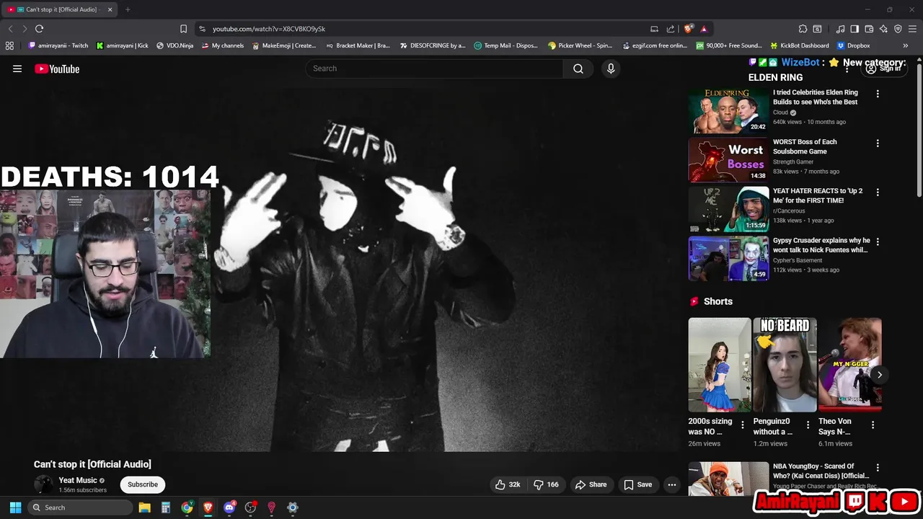Open more actions under the video

click(x=672, y=484)
